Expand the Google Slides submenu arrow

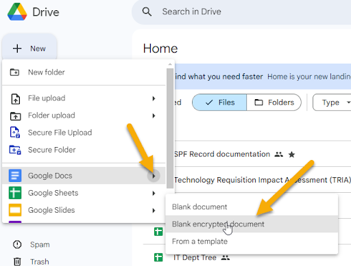click(x=154, y=211)
